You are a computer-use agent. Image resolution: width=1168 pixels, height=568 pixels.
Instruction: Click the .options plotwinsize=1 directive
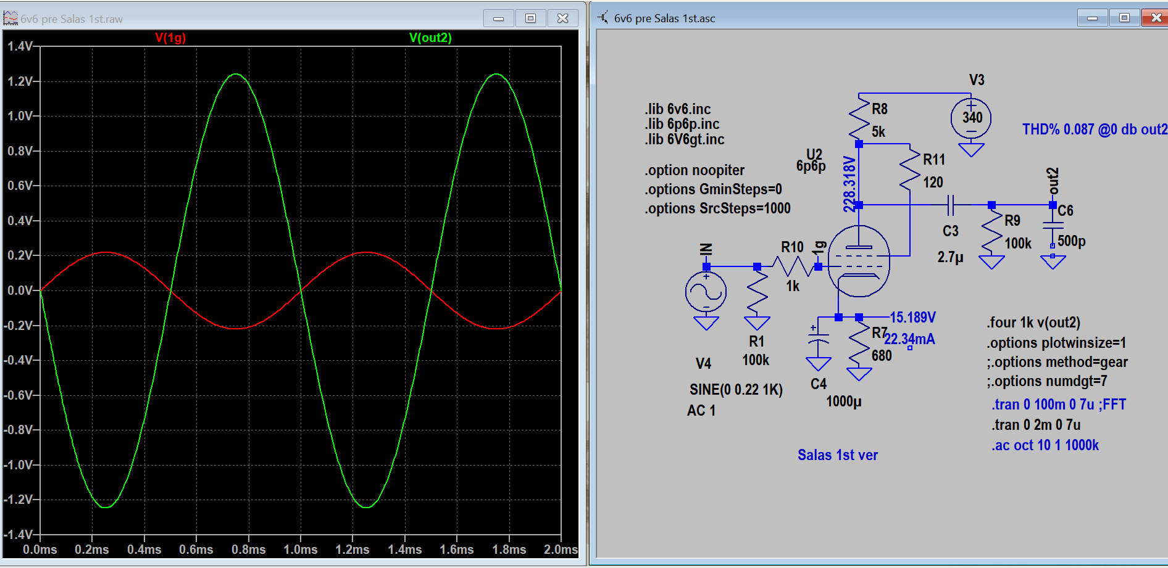[x=1056, y=343]
